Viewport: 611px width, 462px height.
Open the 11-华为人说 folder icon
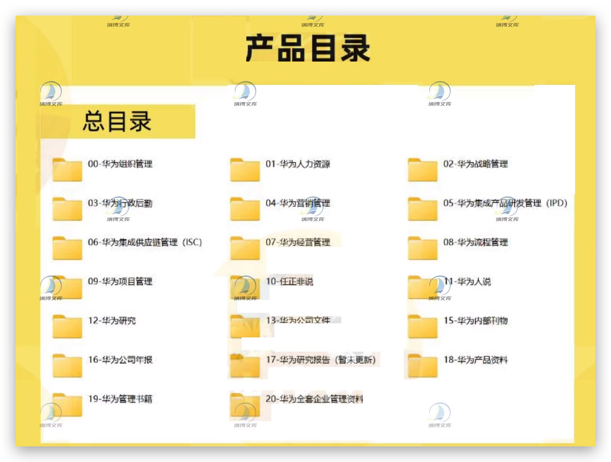422,287
